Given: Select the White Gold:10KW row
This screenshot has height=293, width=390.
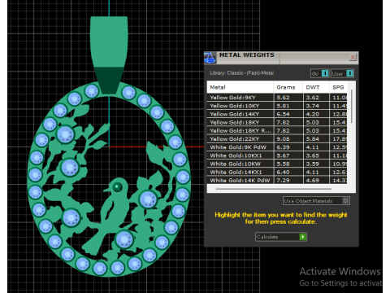Looking at the screenshot, I should coord(277,164).
